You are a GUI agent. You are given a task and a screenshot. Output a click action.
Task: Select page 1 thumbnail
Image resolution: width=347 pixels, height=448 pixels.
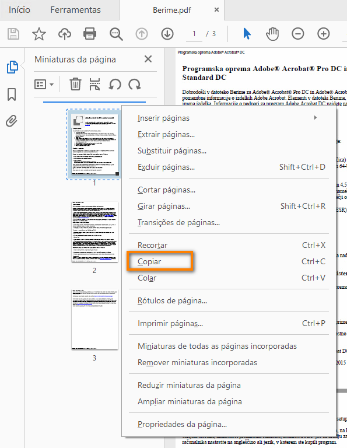click(x=94, y=144)
